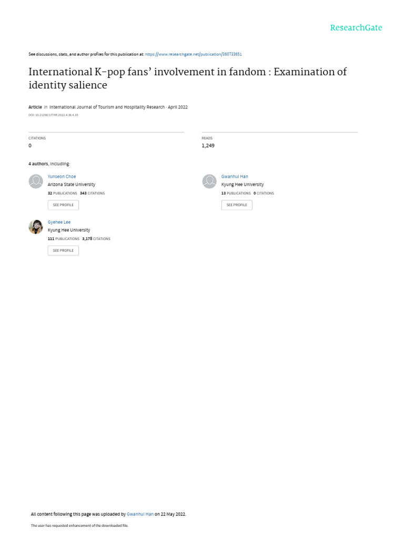Click Yunseon Choe's 32 publications stat
The image size is (404, 539).
(62, 193)
